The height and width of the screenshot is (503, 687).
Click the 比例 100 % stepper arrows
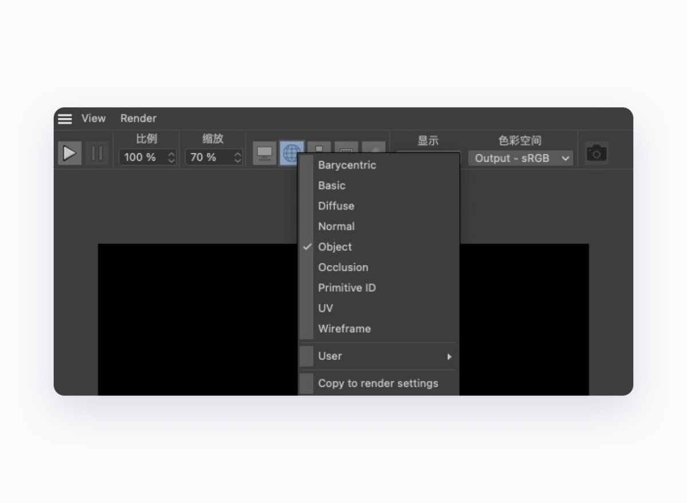pos(171,158)
